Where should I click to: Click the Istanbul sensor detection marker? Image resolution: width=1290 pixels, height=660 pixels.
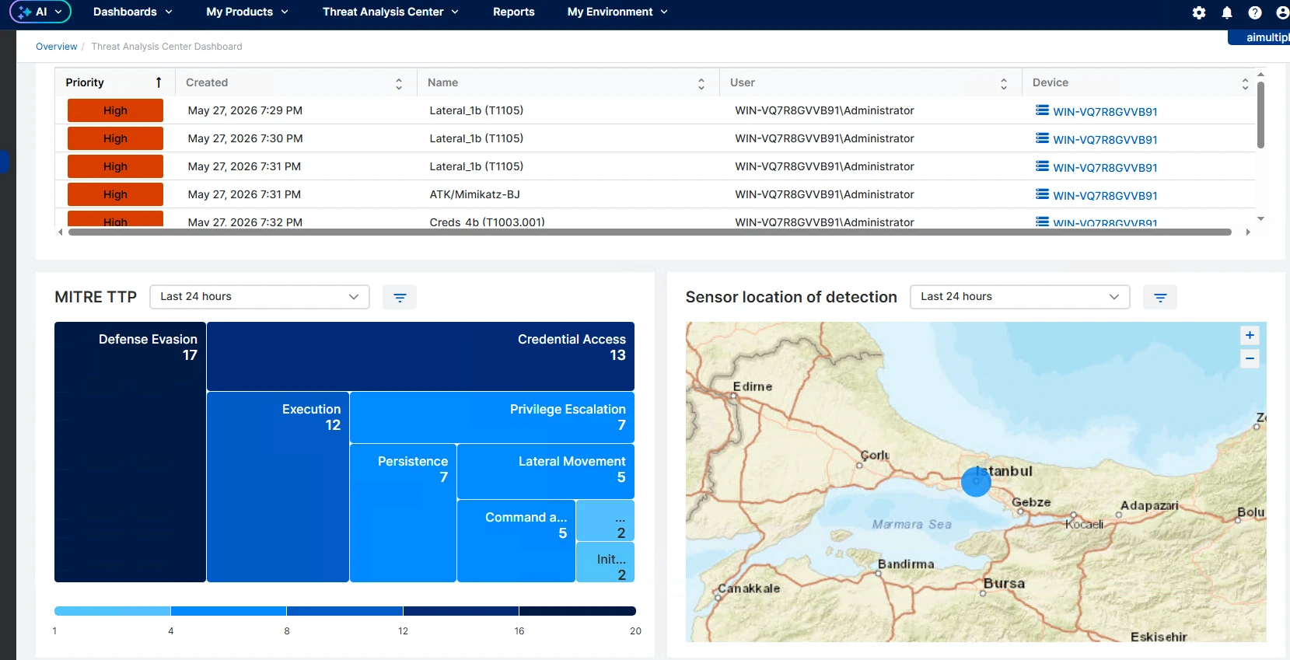[x=976, y=481]
